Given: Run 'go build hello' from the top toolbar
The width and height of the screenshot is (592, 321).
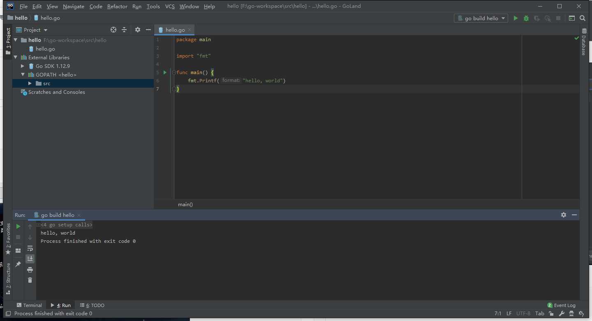Looking at the screenshot, I should click(x=516, y=18).
